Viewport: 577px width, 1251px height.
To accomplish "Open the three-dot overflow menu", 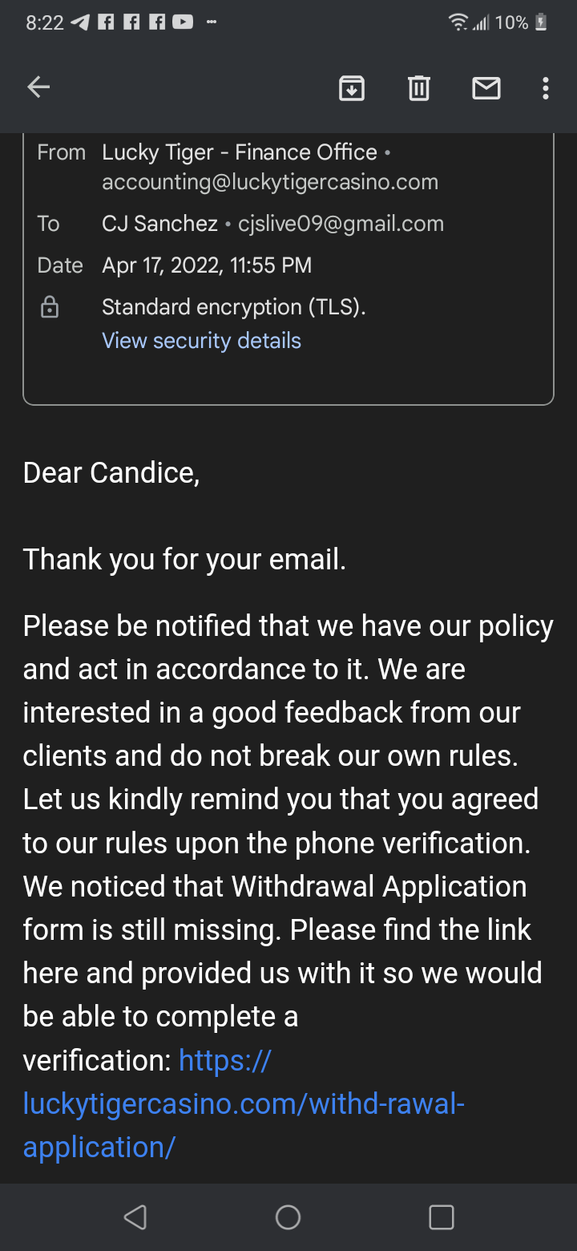I will (546, 88).
